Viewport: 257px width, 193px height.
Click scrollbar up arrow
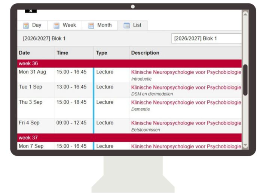(245, 15)
